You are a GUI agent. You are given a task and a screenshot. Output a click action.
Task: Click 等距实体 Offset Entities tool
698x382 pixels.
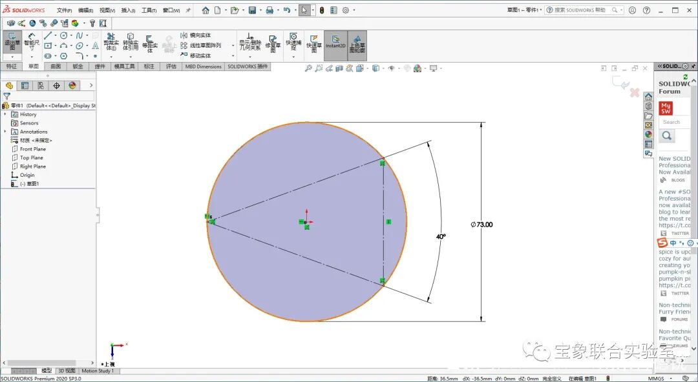click(x=149, y=44)
